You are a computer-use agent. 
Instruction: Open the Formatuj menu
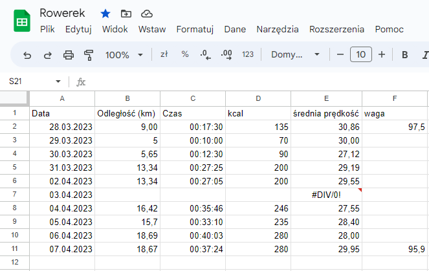pyautogui.click(x=195, y=29)
